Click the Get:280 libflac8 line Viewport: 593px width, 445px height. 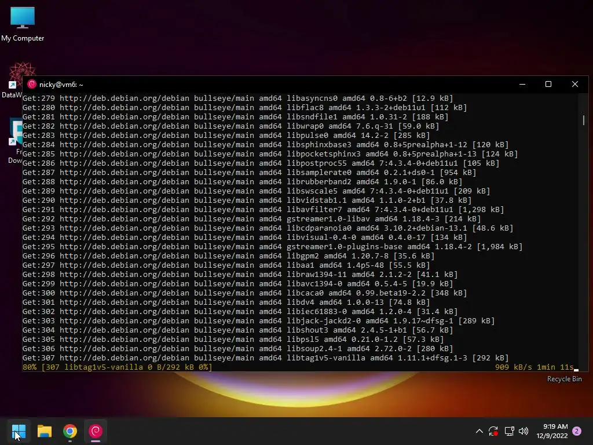point(245,107)
